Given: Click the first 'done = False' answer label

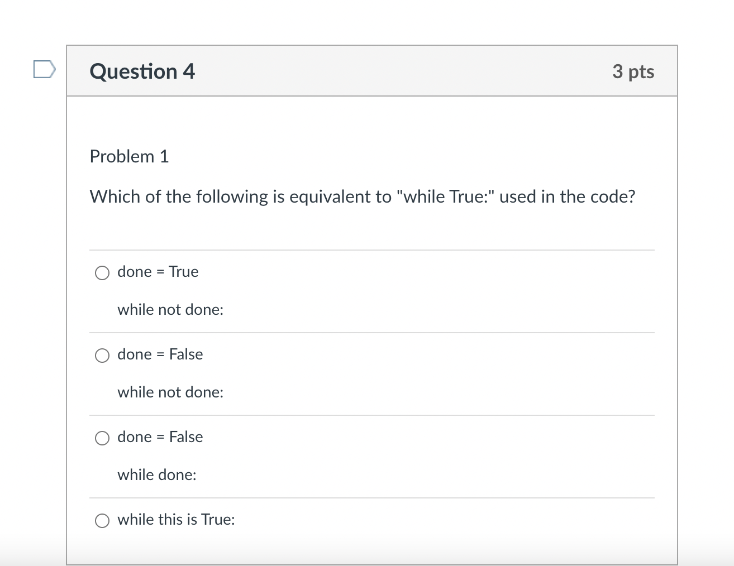Looking at the screenshot, I should coord(160,354).
